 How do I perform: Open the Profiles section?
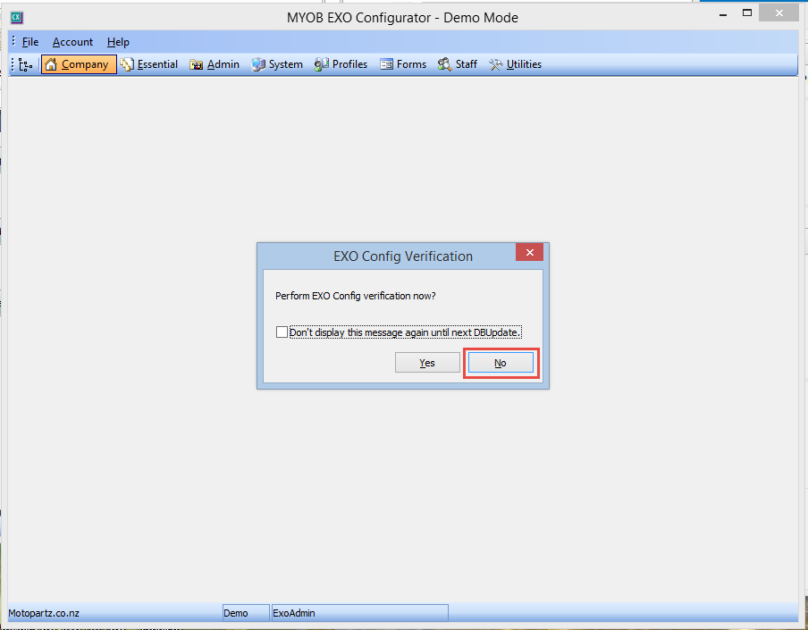click(x=341, y=64)
